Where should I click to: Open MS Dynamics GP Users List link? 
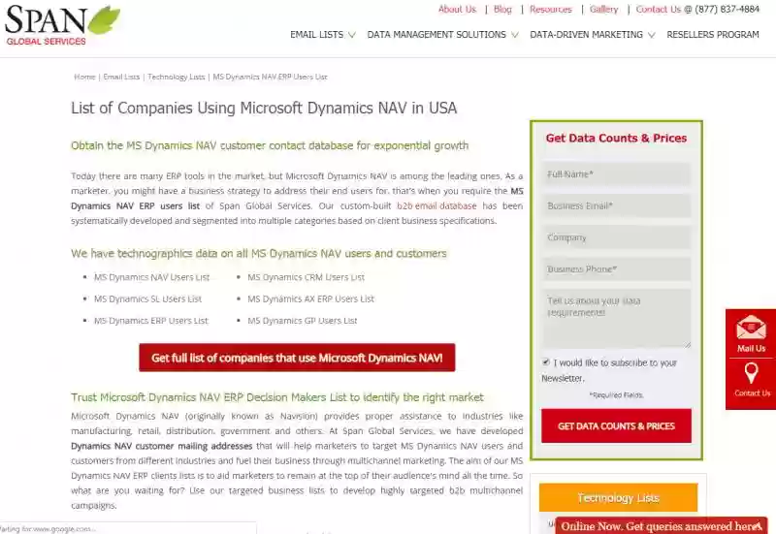pyautogui.click(x=303, y=321)
